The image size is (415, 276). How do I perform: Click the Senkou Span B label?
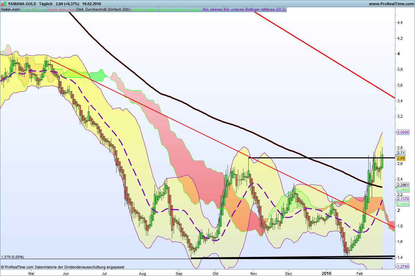click(x=181, y=9)
